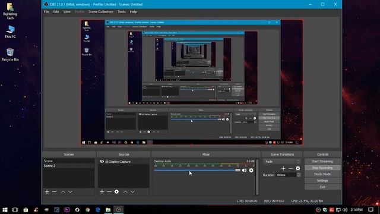Add a new scene with the Scenes plus button
The height and width of the screenshot is (214, 380).
click(47, 192)
